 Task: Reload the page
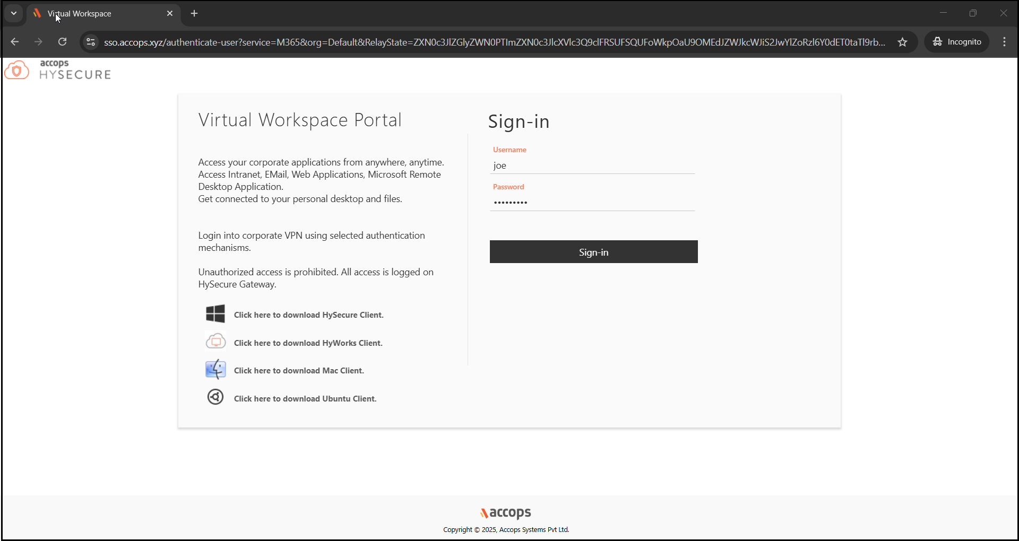(63, 42)
